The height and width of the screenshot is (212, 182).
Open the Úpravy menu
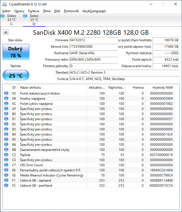coord(19,11)
